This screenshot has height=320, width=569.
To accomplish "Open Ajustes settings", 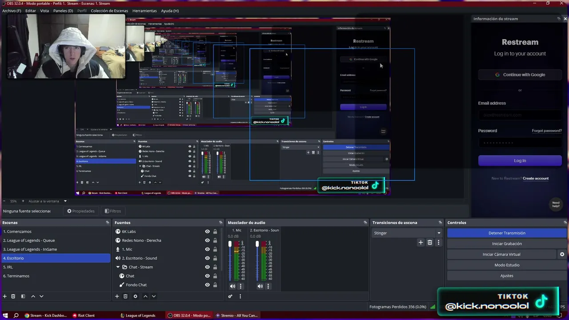I will tap(507, 276).
